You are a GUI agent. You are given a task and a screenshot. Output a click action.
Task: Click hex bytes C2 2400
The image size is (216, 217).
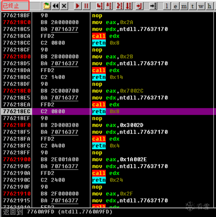pyautogui.click(x=53, y=180)
